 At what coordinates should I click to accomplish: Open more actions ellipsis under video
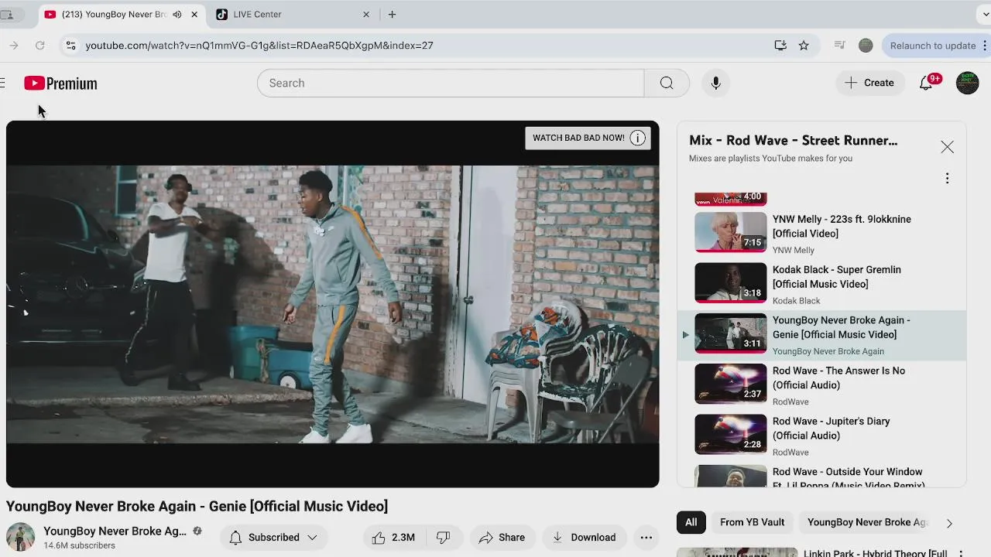[646, 538]
